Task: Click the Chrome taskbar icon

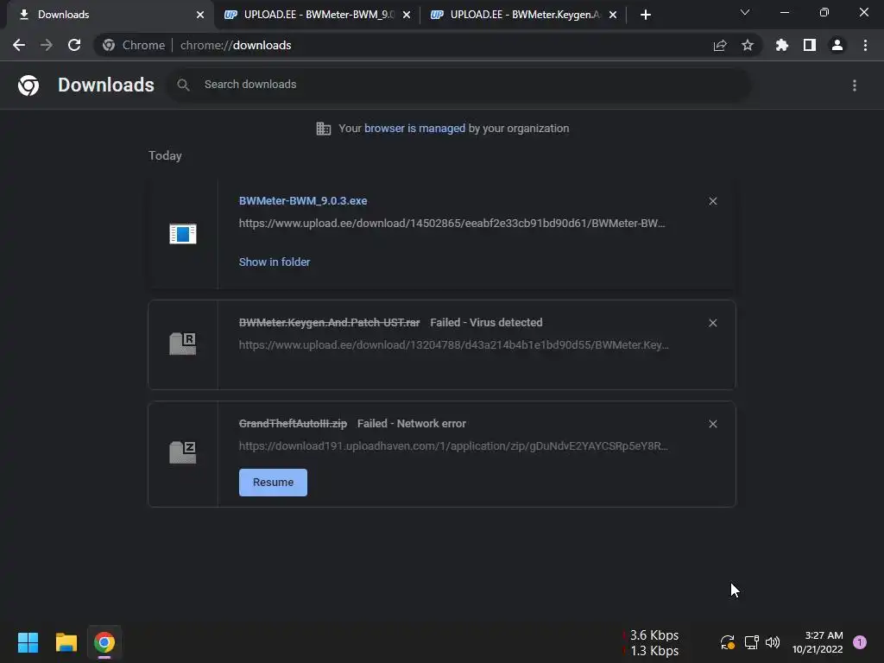Action: pyautogui.click(x=104, y=642)
